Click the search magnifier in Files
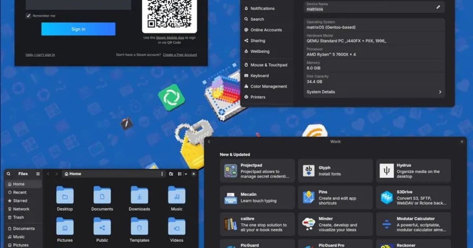Image resolution: width=473 pixels, height=248 pixels. coord(8,173)
